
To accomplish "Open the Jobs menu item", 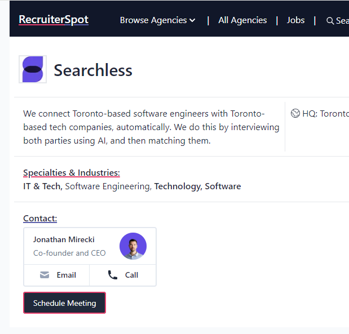I will pos(295,20).
